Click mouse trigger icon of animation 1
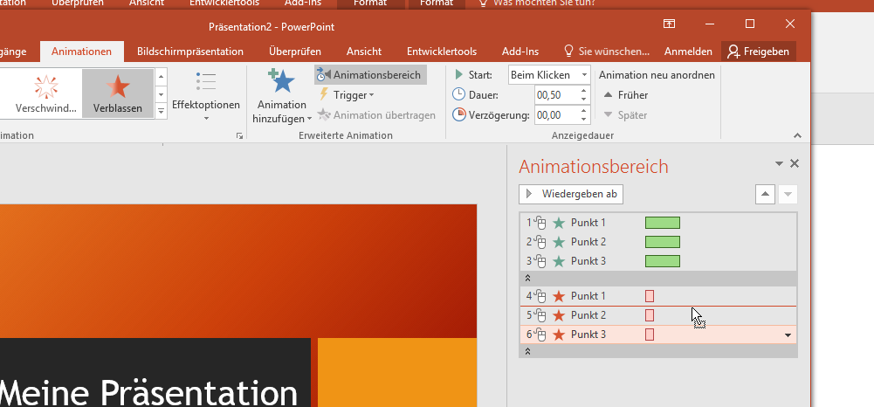874x407 pixels. 540,223
